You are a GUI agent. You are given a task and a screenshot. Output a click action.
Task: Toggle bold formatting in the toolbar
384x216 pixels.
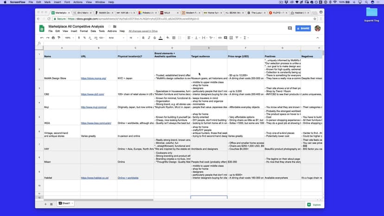pyautogui.click(x=144, y=38)
